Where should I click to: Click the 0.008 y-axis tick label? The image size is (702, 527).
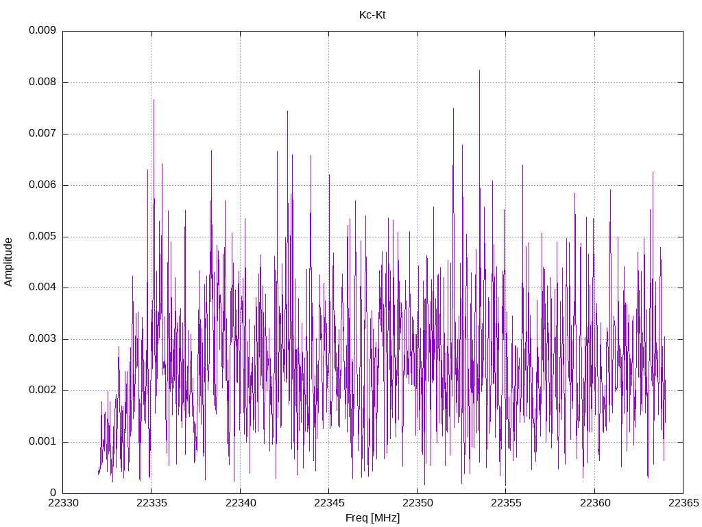[43, 82]
